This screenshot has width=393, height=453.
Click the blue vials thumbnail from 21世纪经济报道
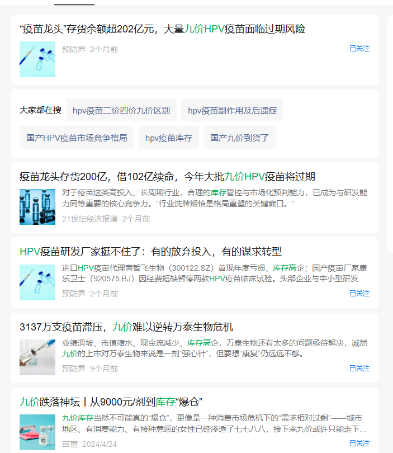click(x=37, y=207)
